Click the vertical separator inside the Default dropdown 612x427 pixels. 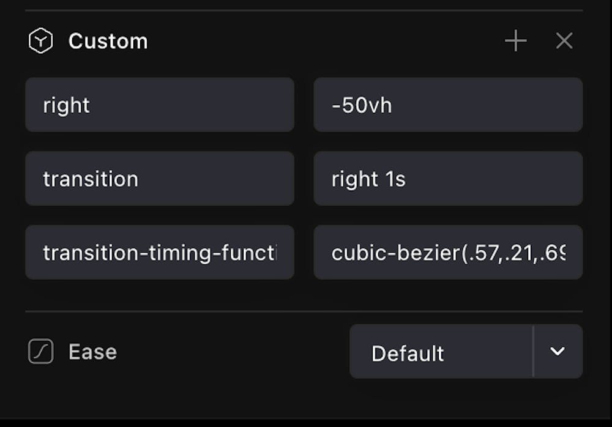[533, 351]
